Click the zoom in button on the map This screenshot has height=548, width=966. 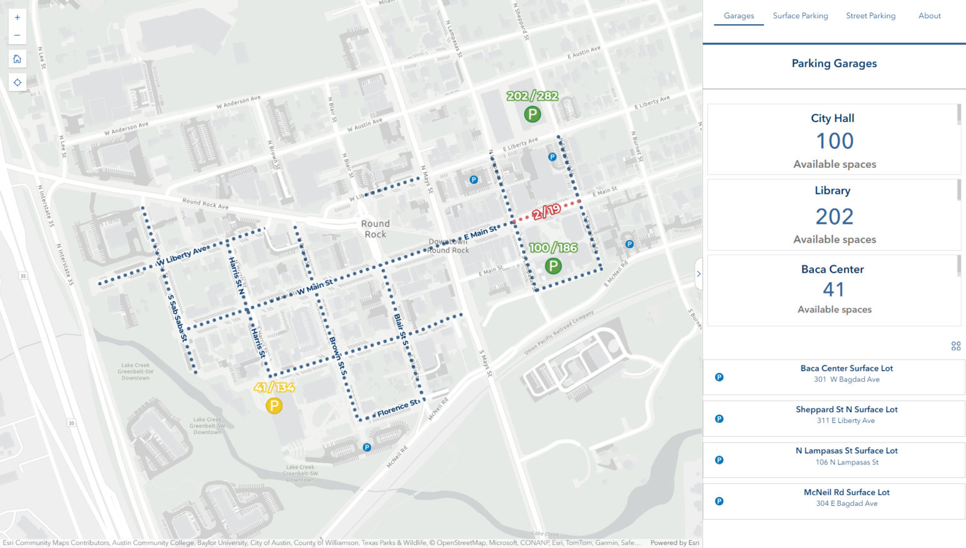tap(17, 17)
